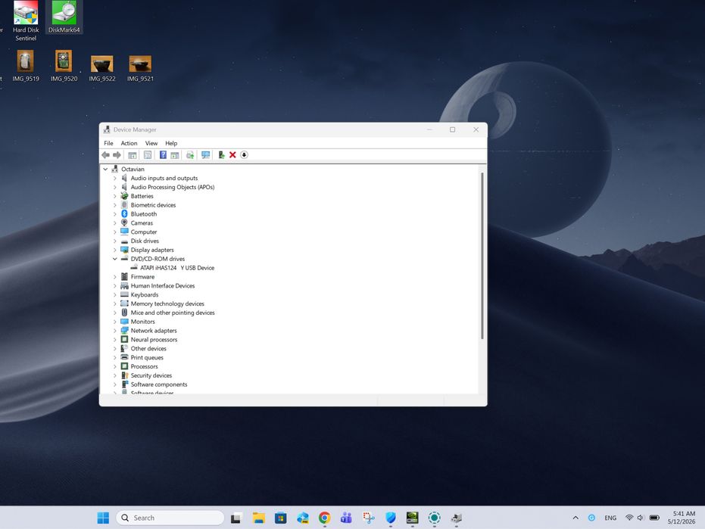Open Properties from the Device Manager toolbar
The width and height of the screenshot is (705, 529).
pos(148,155)
